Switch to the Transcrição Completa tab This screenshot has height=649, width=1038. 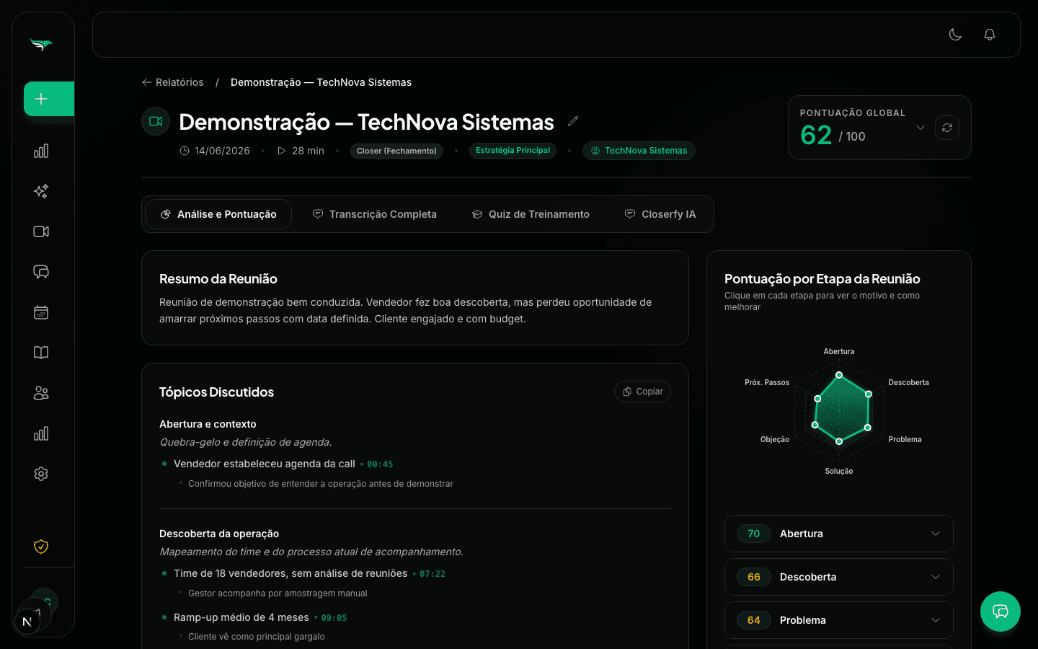click(x=374, y=214)
